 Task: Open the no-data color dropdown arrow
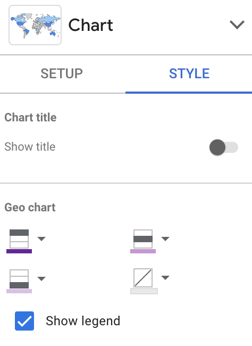(165, 277)
